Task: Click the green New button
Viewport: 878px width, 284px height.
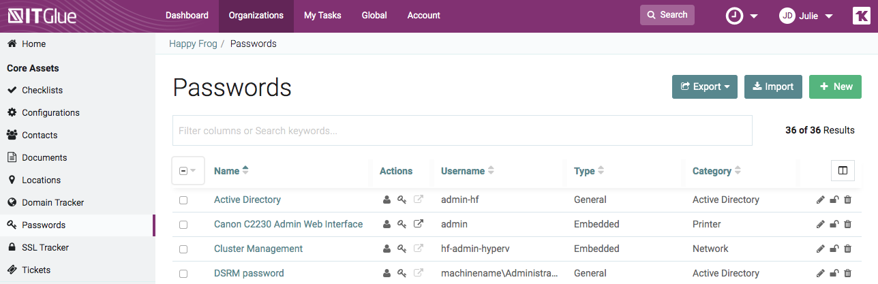Action: pos(835,86)
